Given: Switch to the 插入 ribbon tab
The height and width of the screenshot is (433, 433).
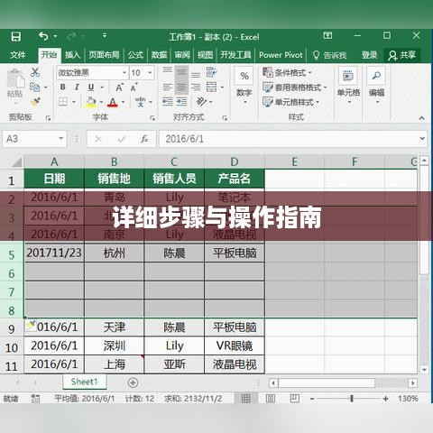Looking at the screenshot, I should (x=72, y=55).
